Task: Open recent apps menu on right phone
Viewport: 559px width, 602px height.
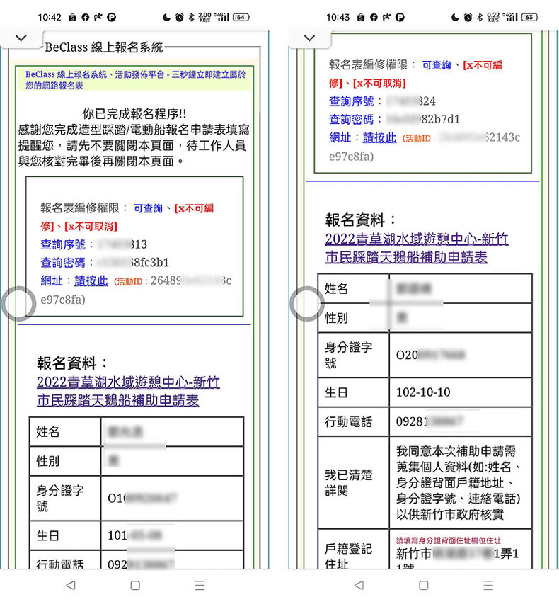Action: tap(488, 585)
